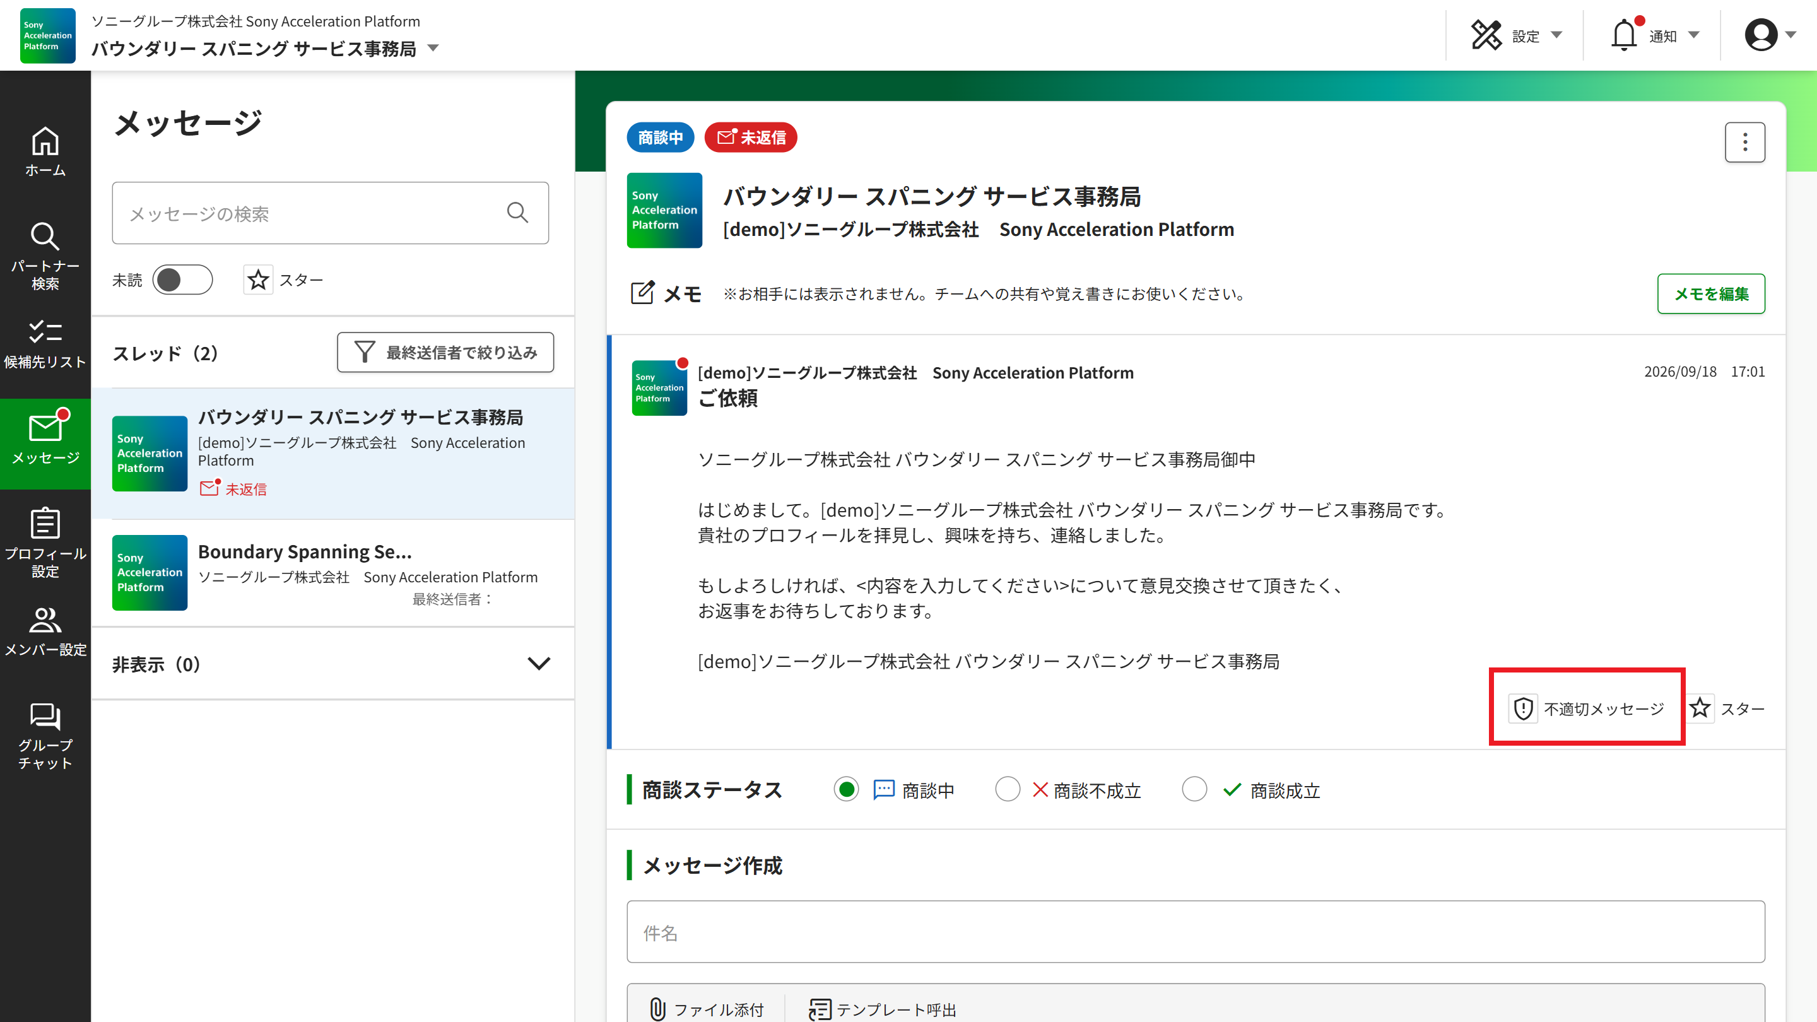Select the 商談不成立 radio button
Screen dimensions: 1817x1022
(1008, 789)
